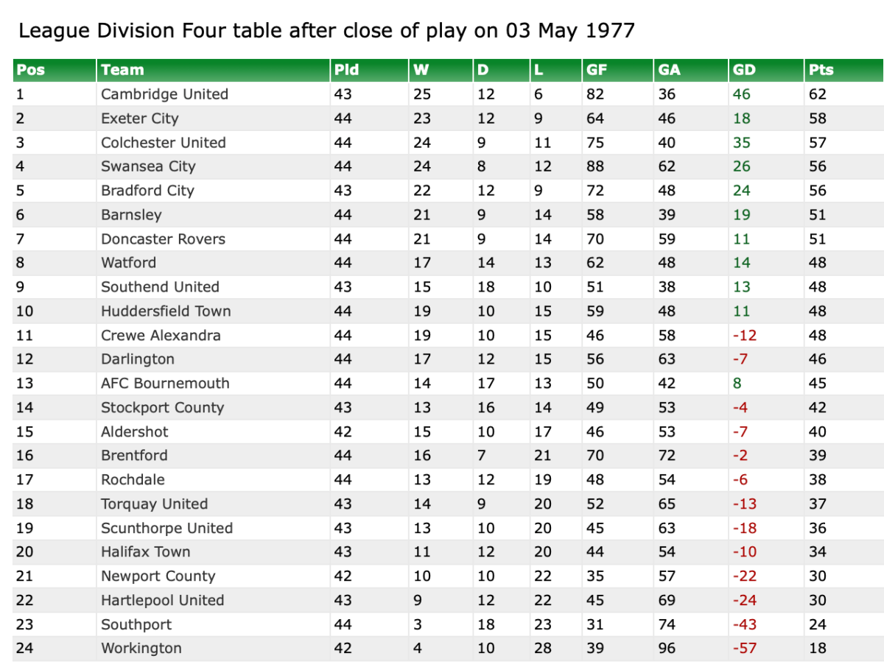Sort by the Team column header

pos(122,70)
